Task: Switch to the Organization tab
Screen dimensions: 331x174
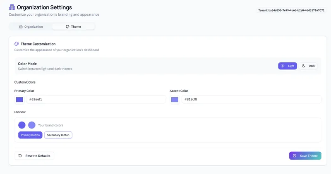Action: [x=31, y=26]
